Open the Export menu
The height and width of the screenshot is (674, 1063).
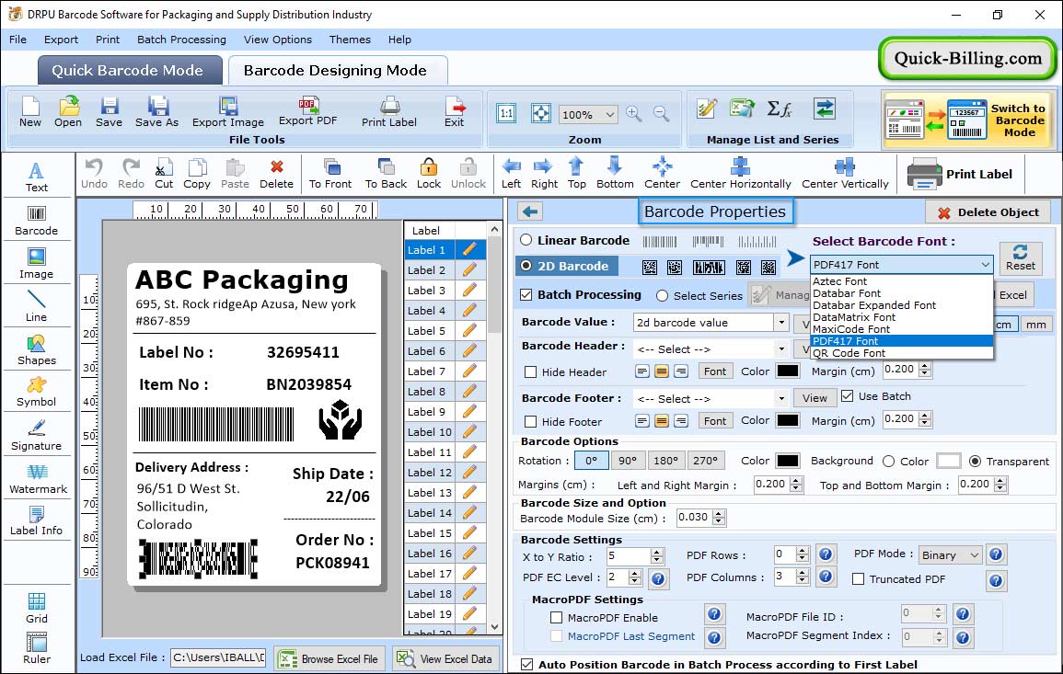(x=61, y=40)
